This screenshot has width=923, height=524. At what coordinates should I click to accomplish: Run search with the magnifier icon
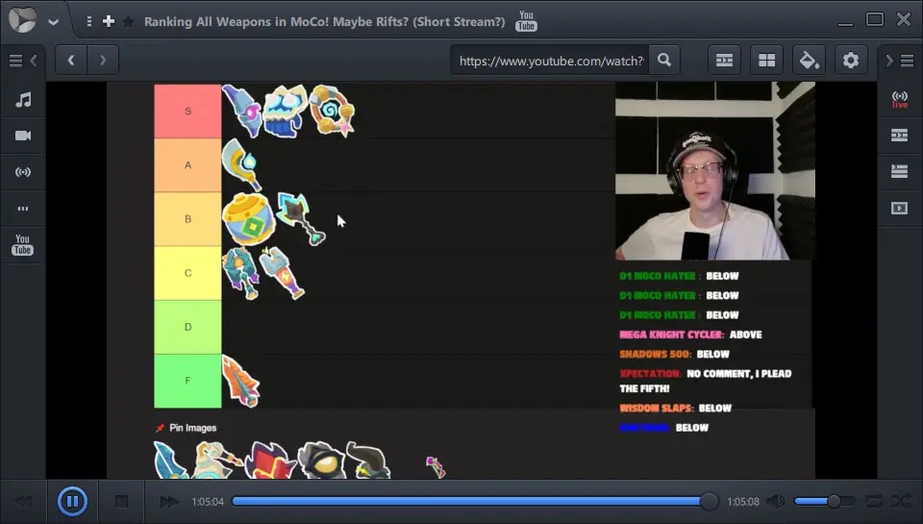[664, 60]
